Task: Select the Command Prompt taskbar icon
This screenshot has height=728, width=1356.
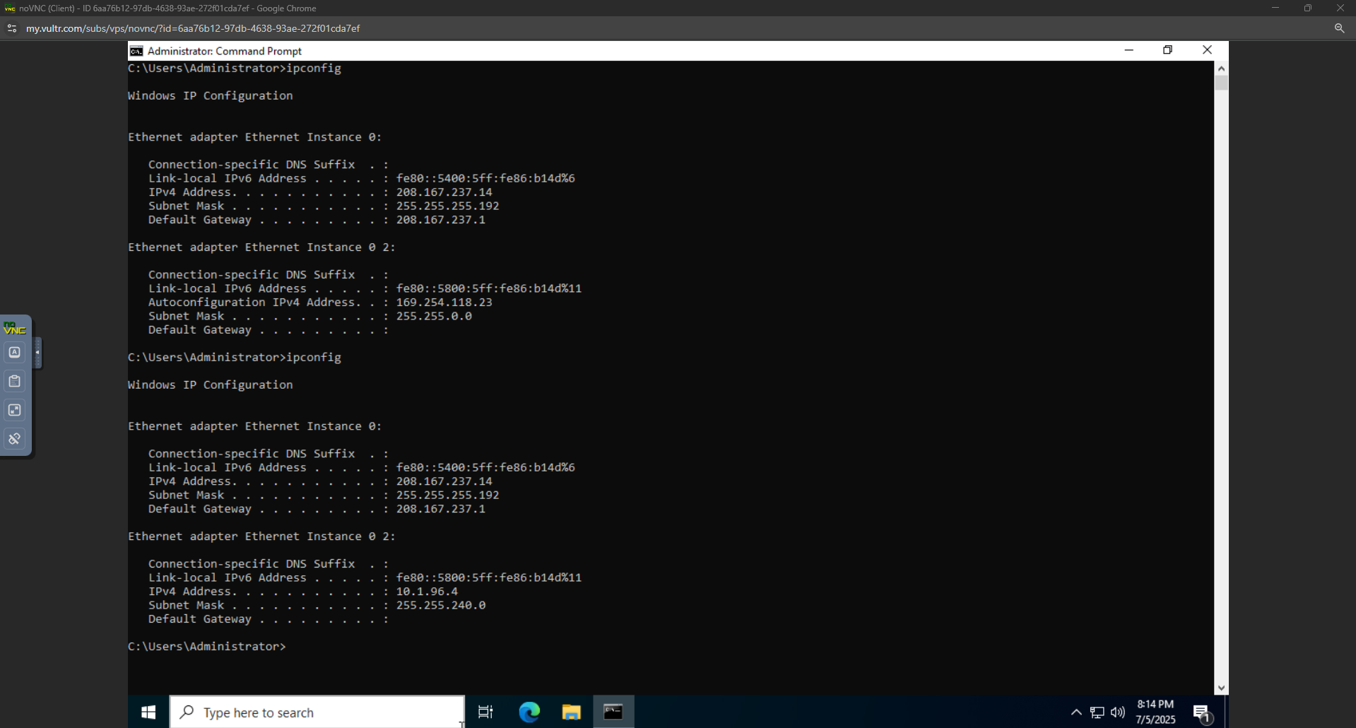Action: coord(613,712)
